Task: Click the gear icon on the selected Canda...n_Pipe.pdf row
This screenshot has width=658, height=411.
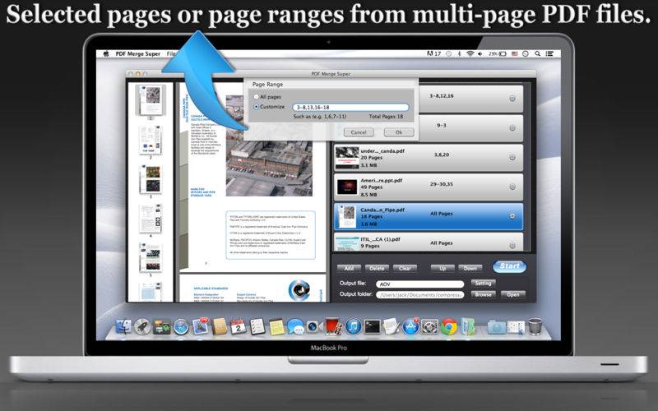Action: (512, 216)
